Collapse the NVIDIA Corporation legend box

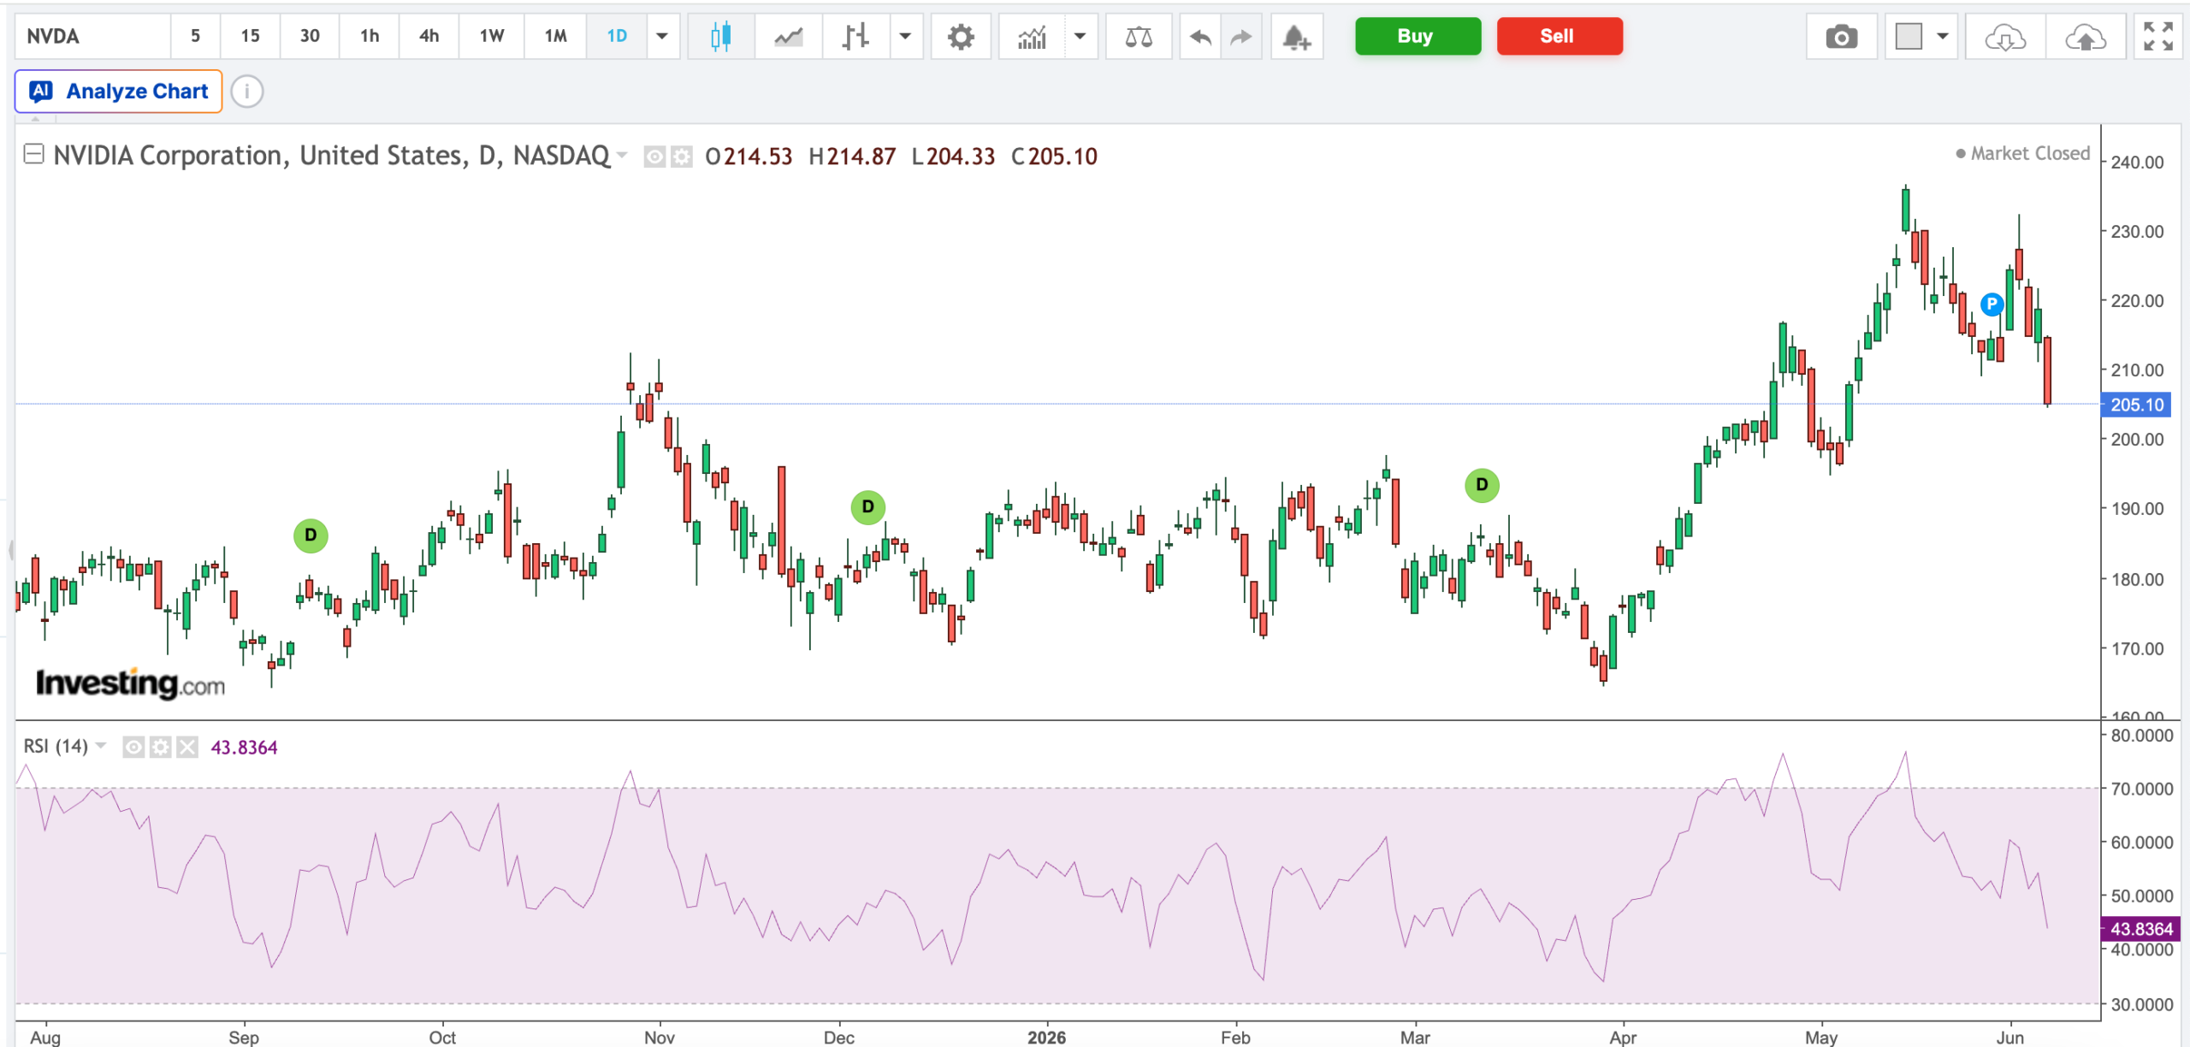tap(33, 154)
